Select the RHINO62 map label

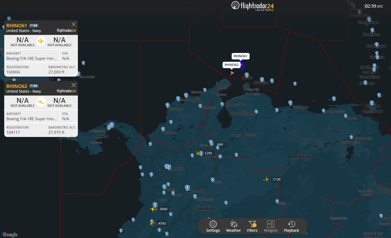pyautogui.click(x=231, y=65)
